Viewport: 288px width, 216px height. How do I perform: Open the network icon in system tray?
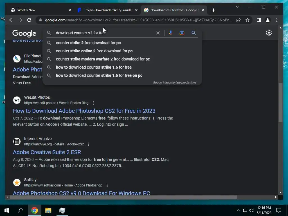click(x=245, y=210)
